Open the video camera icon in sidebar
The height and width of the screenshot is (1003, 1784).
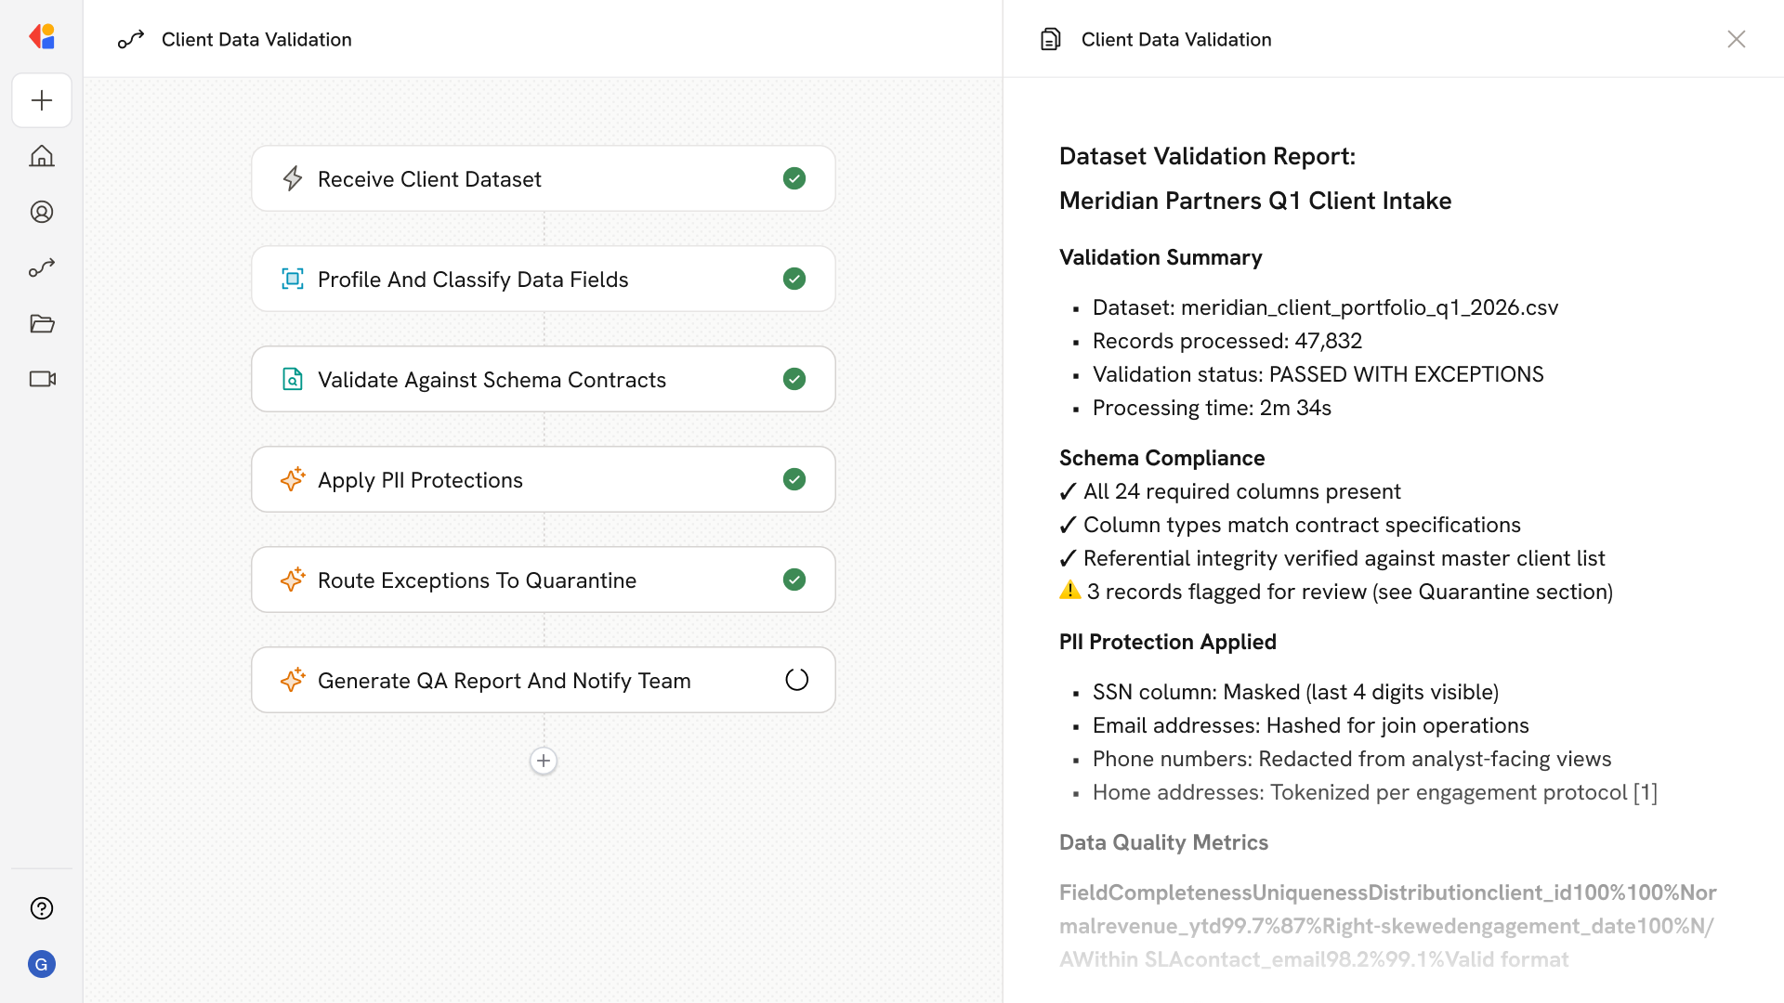point(42,379)
